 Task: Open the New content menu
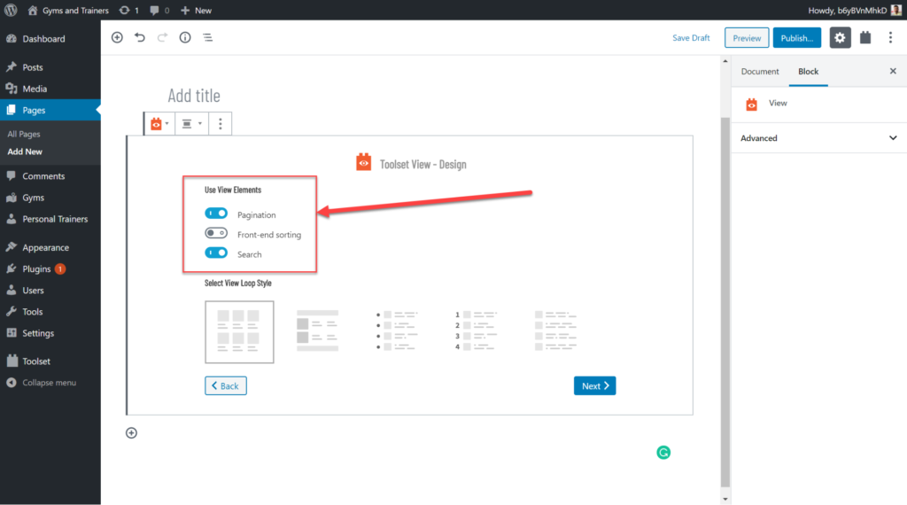pos(196,10)
